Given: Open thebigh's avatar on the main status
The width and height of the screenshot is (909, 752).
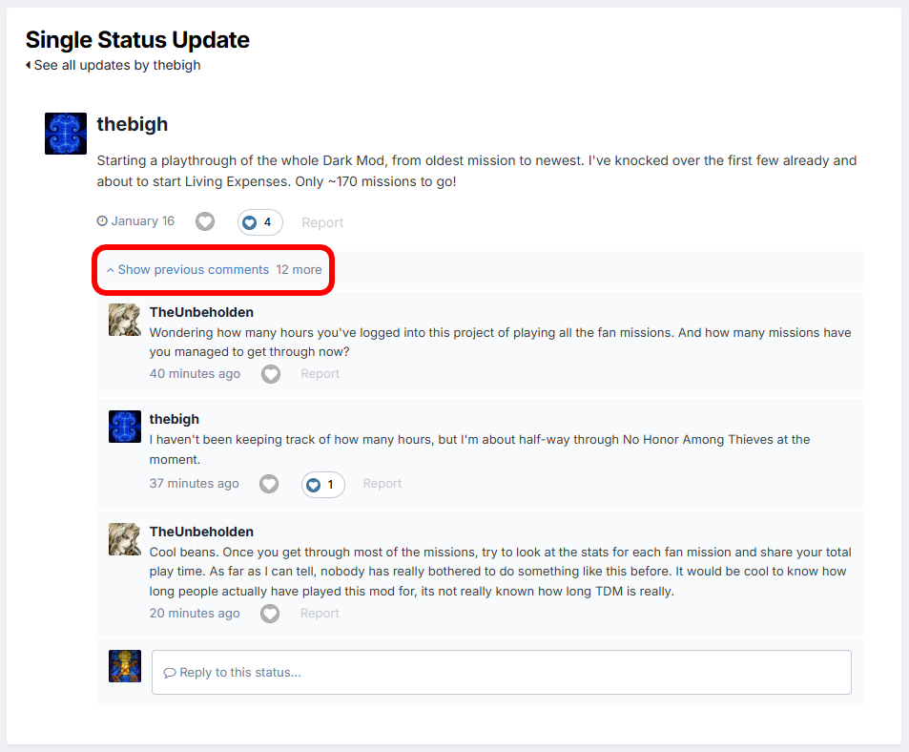Looking at the screenshot, I should click(x=66, y=134).
